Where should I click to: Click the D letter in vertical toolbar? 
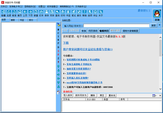[x=58, y=47]
